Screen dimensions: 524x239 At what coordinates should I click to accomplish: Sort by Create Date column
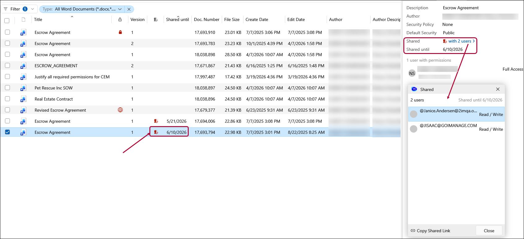pyautogui.click(x=257, y=19)
